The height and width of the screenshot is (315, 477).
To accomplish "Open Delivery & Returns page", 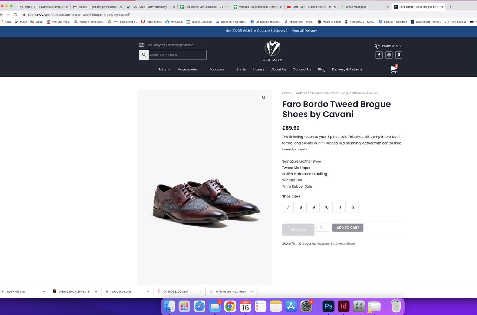I will pos(347,69).
